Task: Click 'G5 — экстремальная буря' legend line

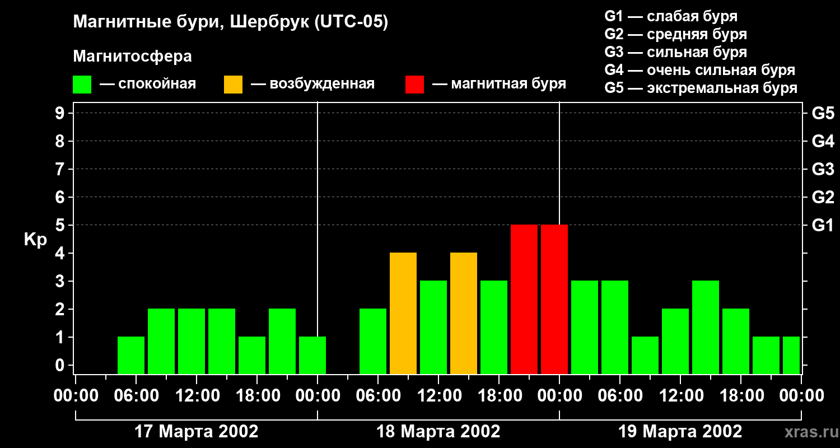Action: click(701, 88)
